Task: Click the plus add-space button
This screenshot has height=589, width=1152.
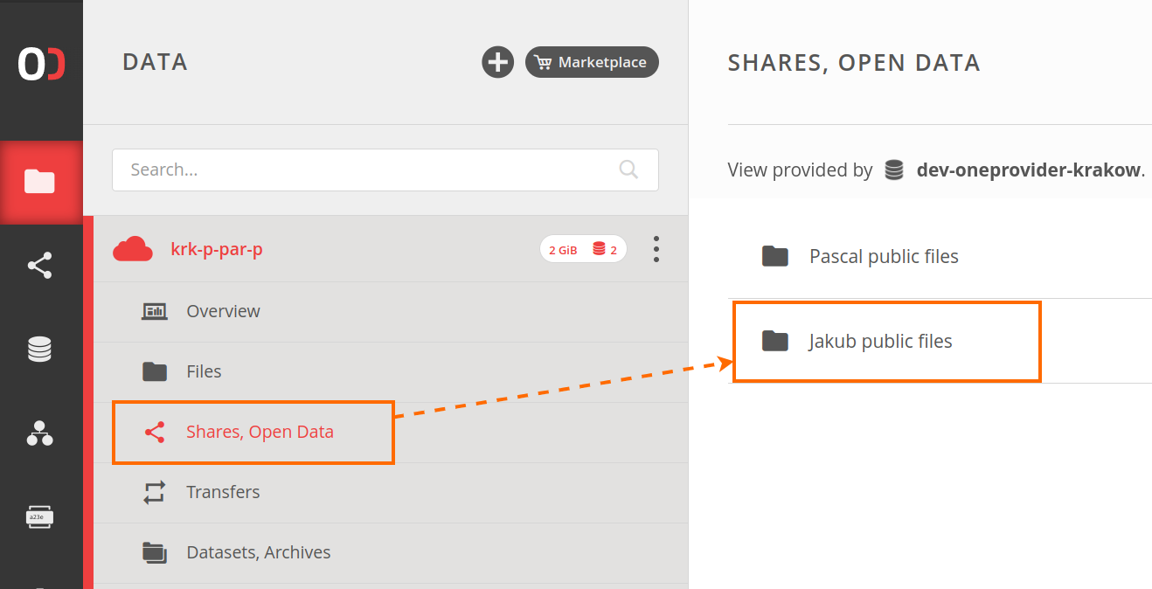Action: pos(497,62)
